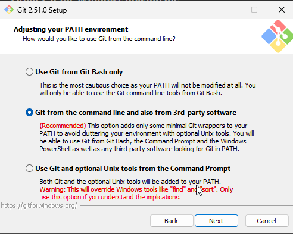Close the Git 2.51.0 Setup window
This screenshot has height=234, width=293.
click(282, 10)
